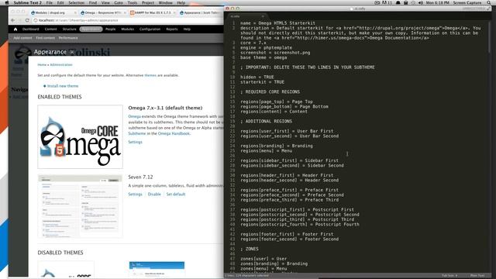Open the Goto menu
Viewport: 496px width, 279px height.
[119, 2]
